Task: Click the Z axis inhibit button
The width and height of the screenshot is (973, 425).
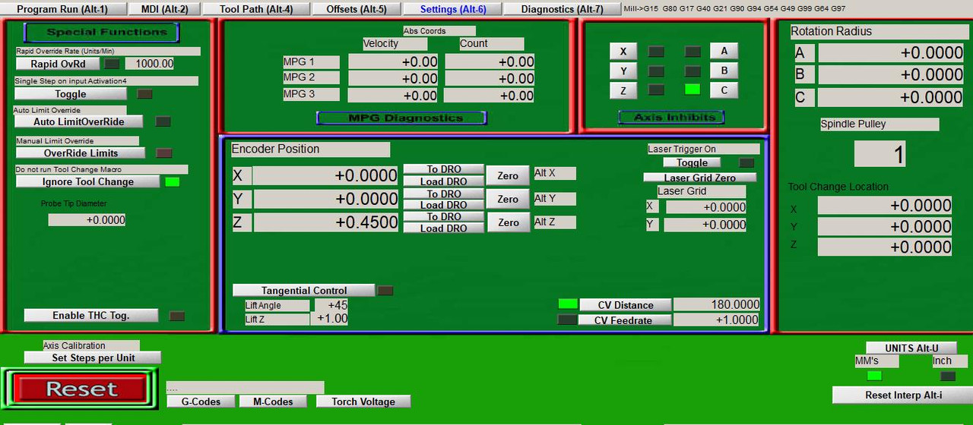Action: tap(623, 90)
